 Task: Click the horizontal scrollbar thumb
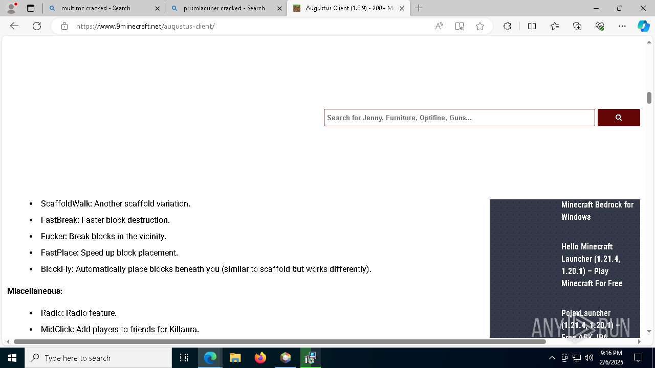tap(280, 341)
